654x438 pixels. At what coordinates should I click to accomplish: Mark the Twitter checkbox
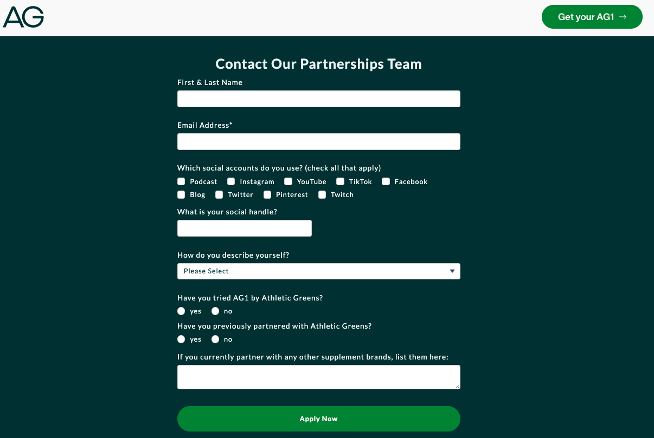219,194
